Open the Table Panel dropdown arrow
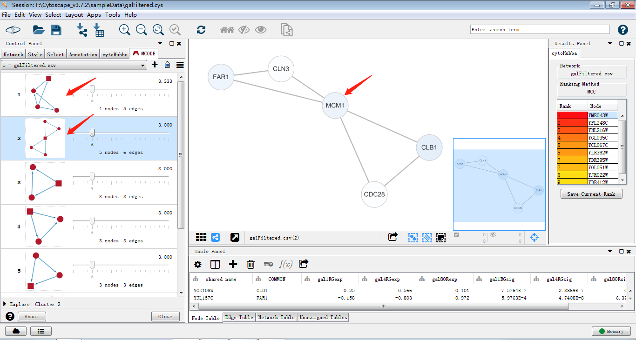 pos(610,251)
